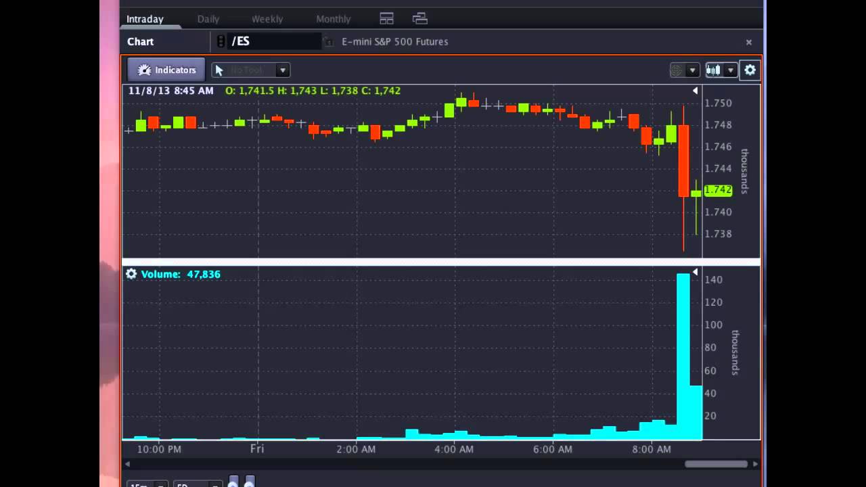The width and height of the screenshot is (866, 487).
Task: Open the Indicators menu
Action: click(166, 70)
